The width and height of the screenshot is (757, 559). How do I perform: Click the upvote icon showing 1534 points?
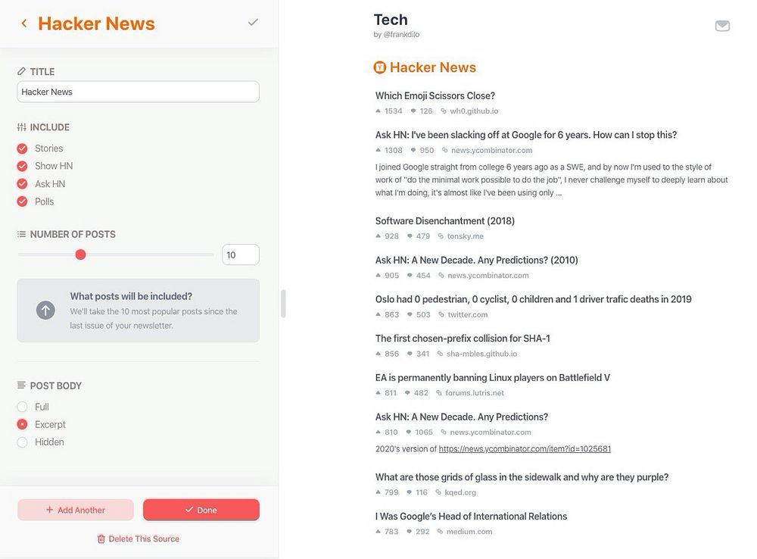(x=378, y=111)
